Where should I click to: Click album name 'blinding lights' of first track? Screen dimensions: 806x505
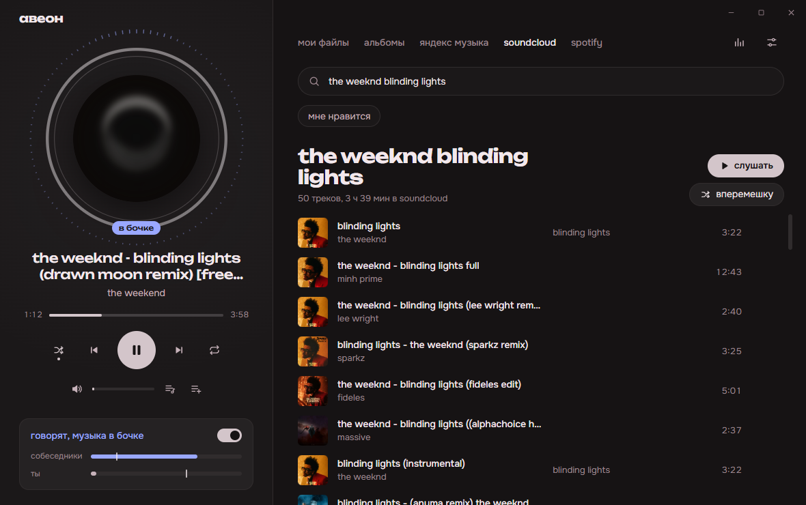(x=581, y=233)
